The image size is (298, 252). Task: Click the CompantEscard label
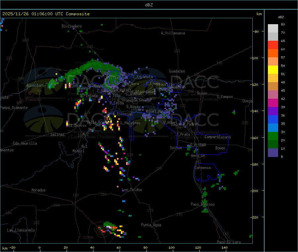point(218,137)
